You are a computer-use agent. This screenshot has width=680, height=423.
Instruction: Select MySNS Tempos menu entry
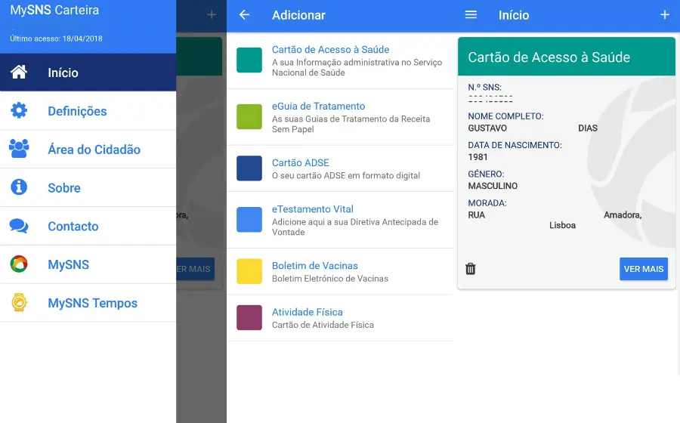click(x=92, y=303)
